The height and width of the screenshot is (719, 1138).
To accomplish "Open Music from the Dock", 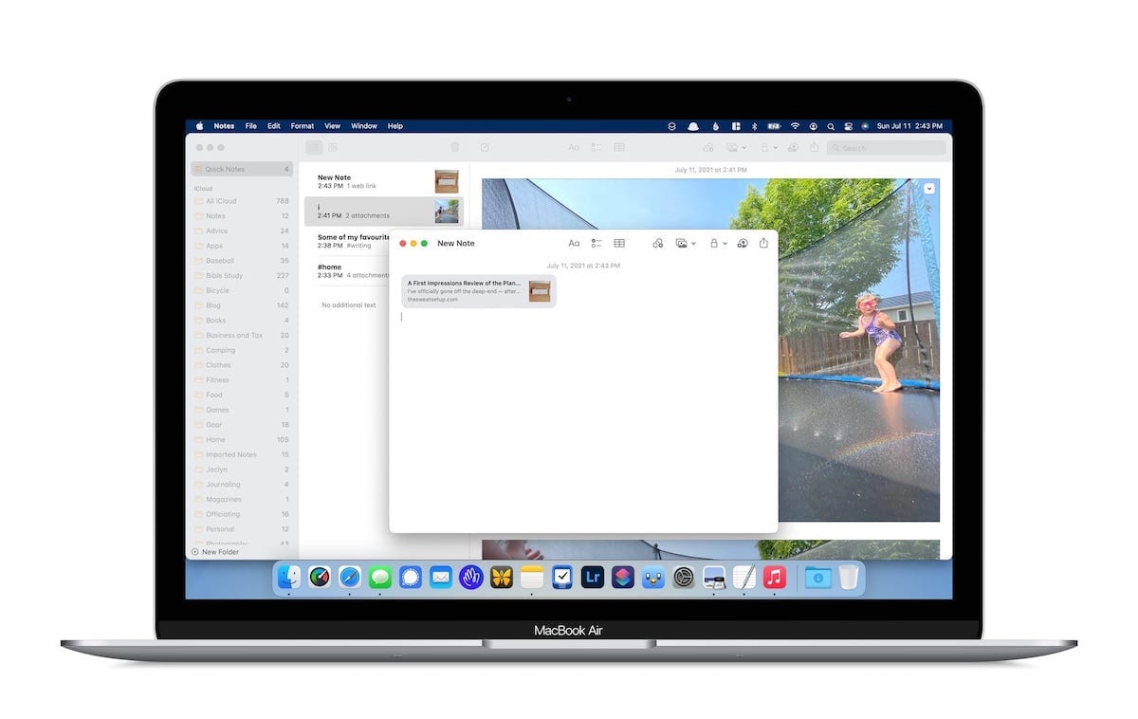I will coord(775,577).
